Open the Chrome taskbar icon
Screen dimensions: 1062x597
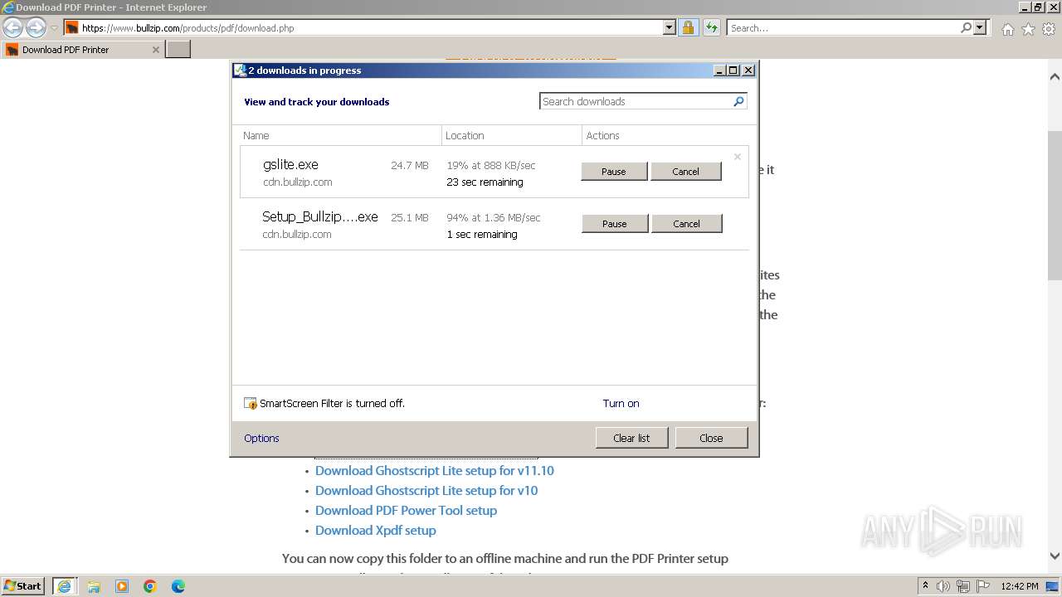[150, 586]
